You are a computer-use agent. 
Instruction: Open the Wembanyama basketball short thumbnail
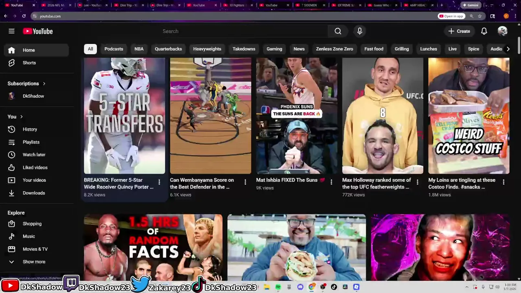tap(210, 116)
